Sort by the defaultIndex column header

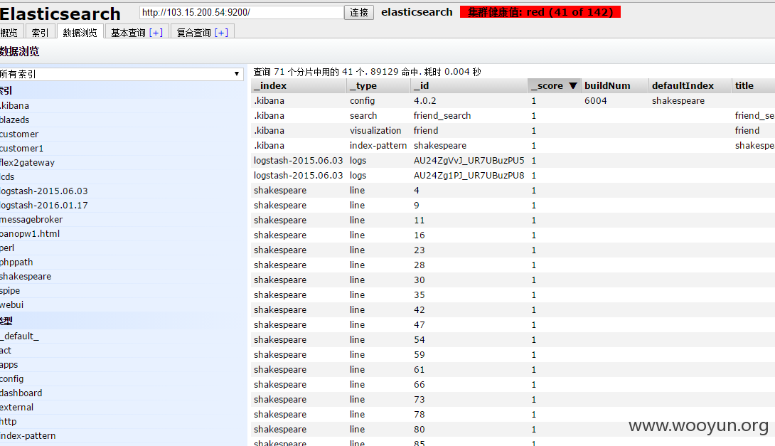coord(690,85)
